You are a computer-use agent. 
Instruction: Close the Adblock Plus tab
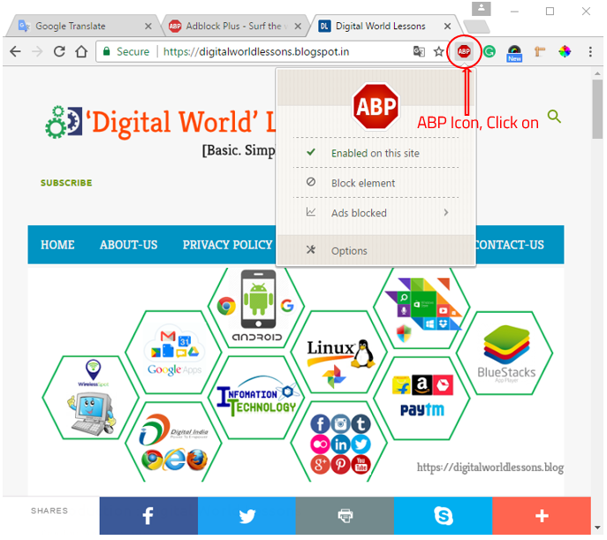(298, 27)
